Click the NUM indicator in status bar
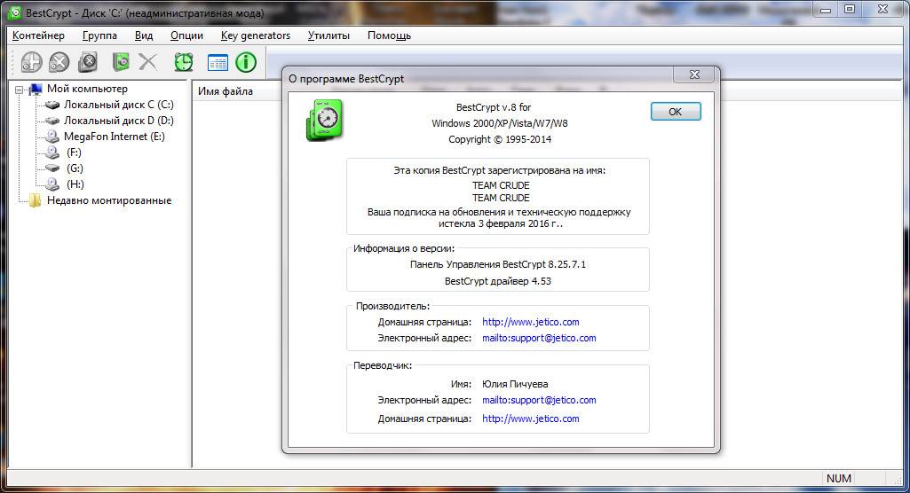The height and width of the screenshot is (493, 910). pos(839,479)
